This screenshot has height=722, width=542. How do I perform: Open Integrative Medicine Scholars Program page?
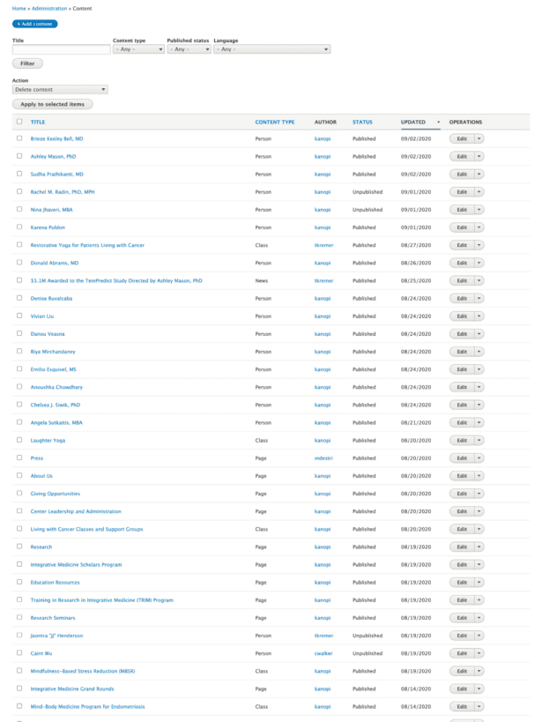pyautogui.click(x=76, y=564)
